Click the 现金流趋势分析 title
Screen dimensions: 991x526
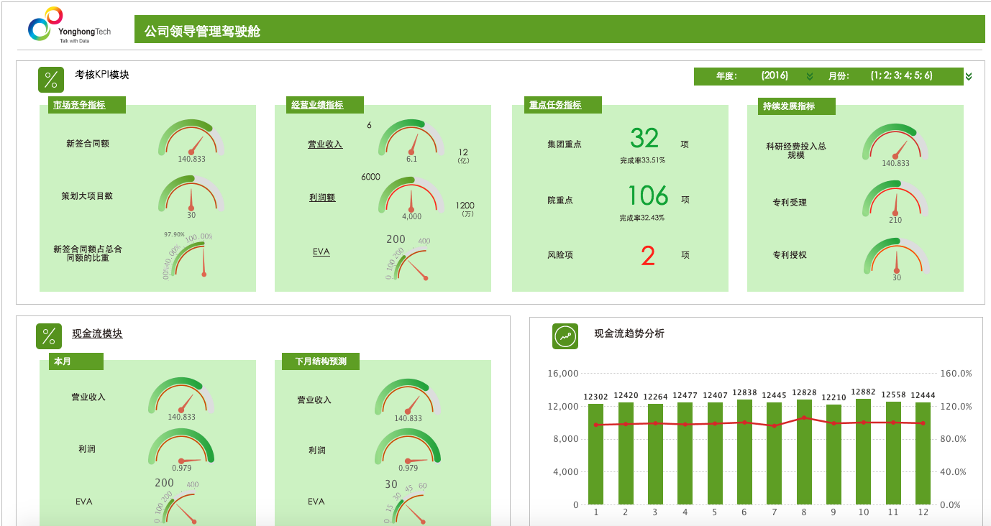pyautogui.click(x=629, y=333)
